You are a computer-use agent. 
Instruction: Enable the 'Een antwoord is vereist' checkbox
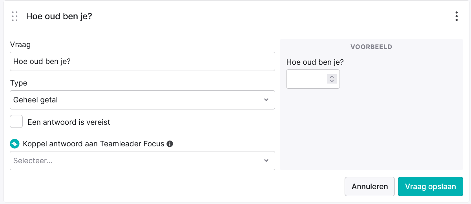click(16, 122)
